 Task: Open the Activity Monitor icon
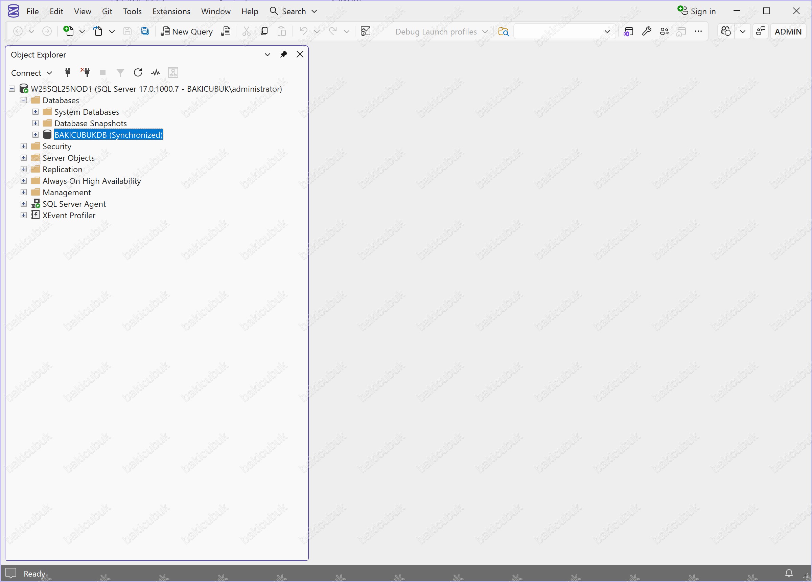pyautogui.click(x=155, y=73)
